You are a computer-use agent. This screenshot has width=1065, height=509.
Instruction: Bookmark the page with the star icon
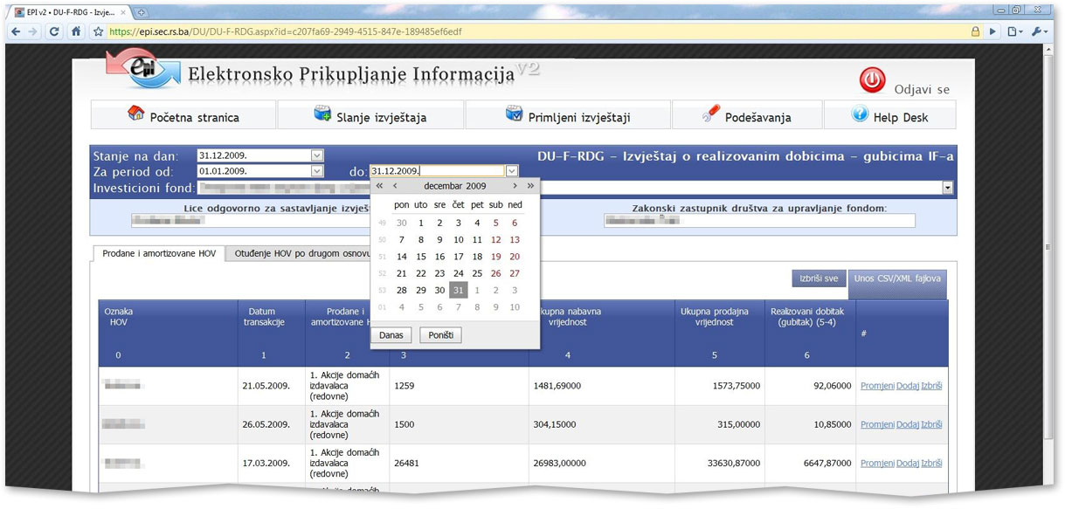[x=98, y=31]
